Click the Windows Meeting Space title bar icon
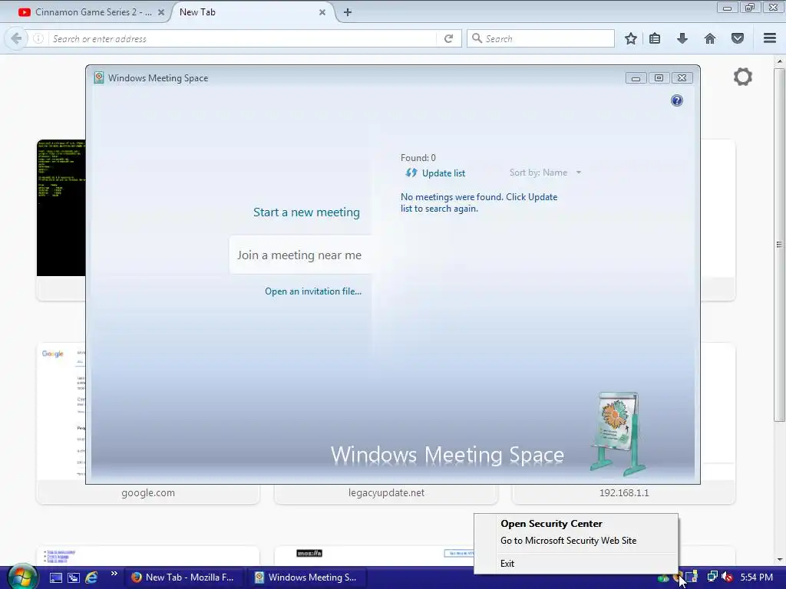The image size is (786, 589). click(x=99, y=77)
